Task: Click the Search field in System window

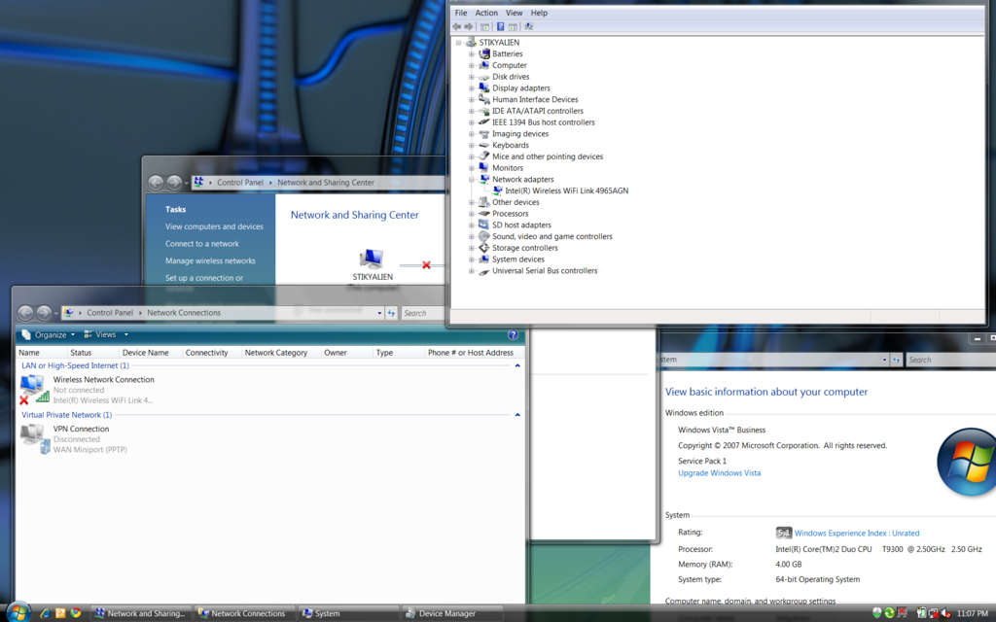Action: pyautogui.click(x=951, y=360)
